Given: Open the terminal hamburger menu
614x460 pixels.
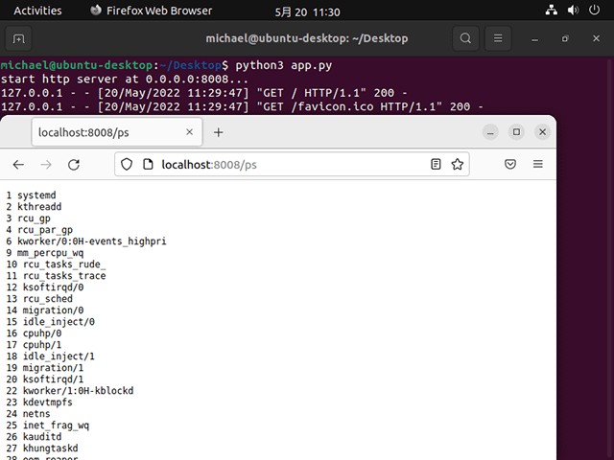Looking at the screenshot, I should click(498, 39).
